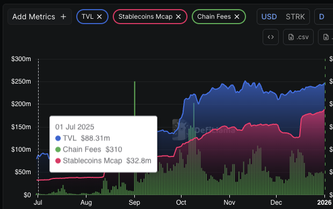Click the green Chain Fees dot in tooltip
The width and height of the screenshot is (333, 209).
click(x=58, y=150)
